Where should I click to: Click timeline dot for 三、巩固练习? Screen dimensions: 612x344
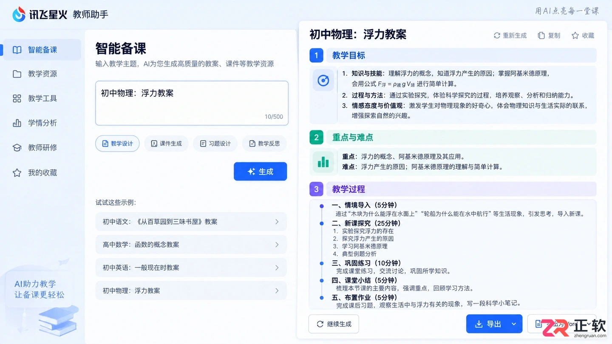click(322, 263)
